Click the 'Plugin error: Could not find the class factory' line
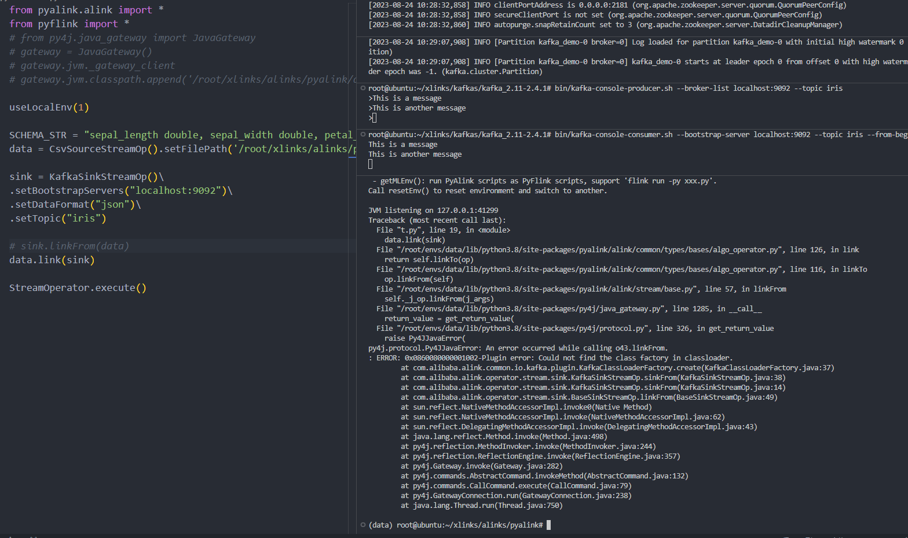This screenshot has height=538, width=908. pyautogui.click(x=551, y=358)
